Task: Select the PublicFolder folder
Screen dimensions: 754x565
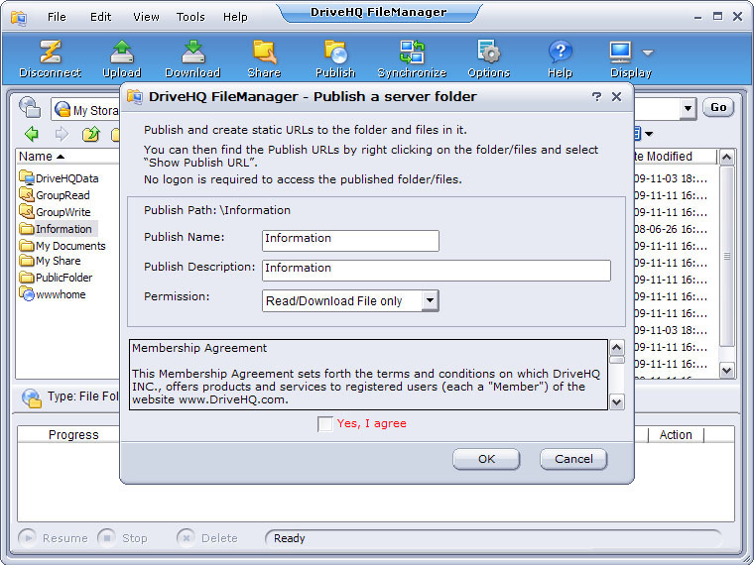Action: pos(57,278)
